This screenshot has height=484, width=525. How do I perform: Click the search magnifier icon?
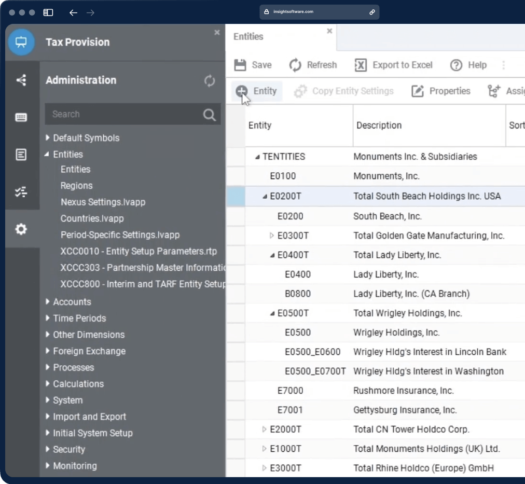[209, 115]
